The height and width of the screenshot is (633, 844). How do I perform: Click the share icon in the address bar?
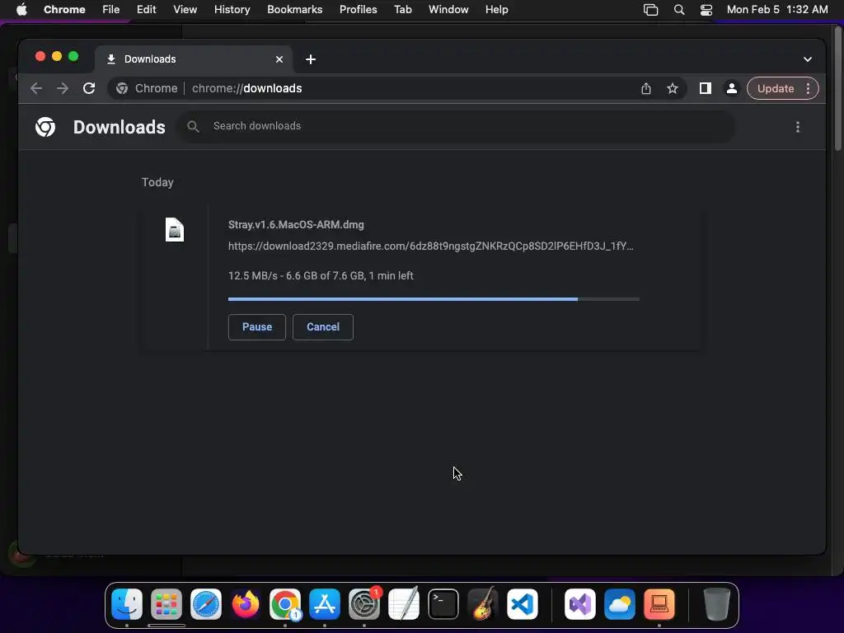pyautogui.click(x=646, y=88)
